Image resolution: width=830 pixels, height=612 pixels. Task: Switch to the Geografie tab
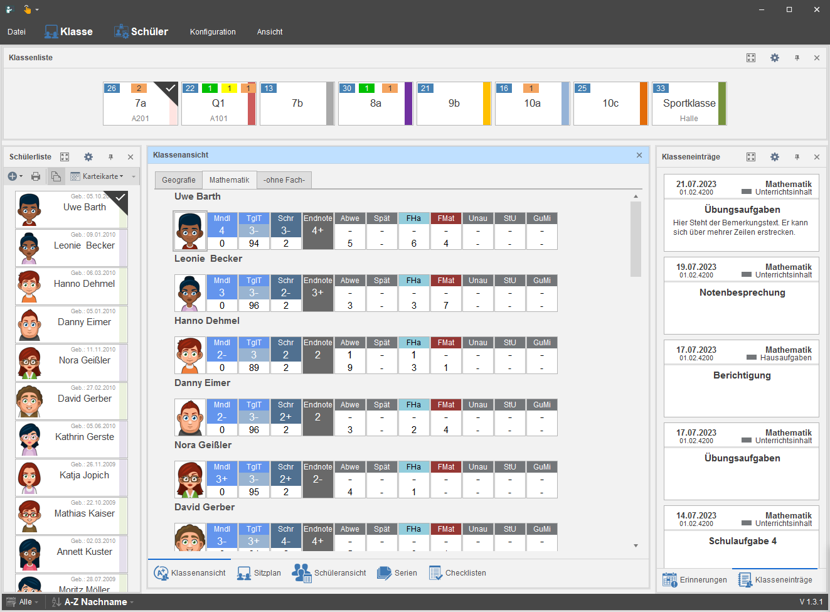[x=178, y=180]
